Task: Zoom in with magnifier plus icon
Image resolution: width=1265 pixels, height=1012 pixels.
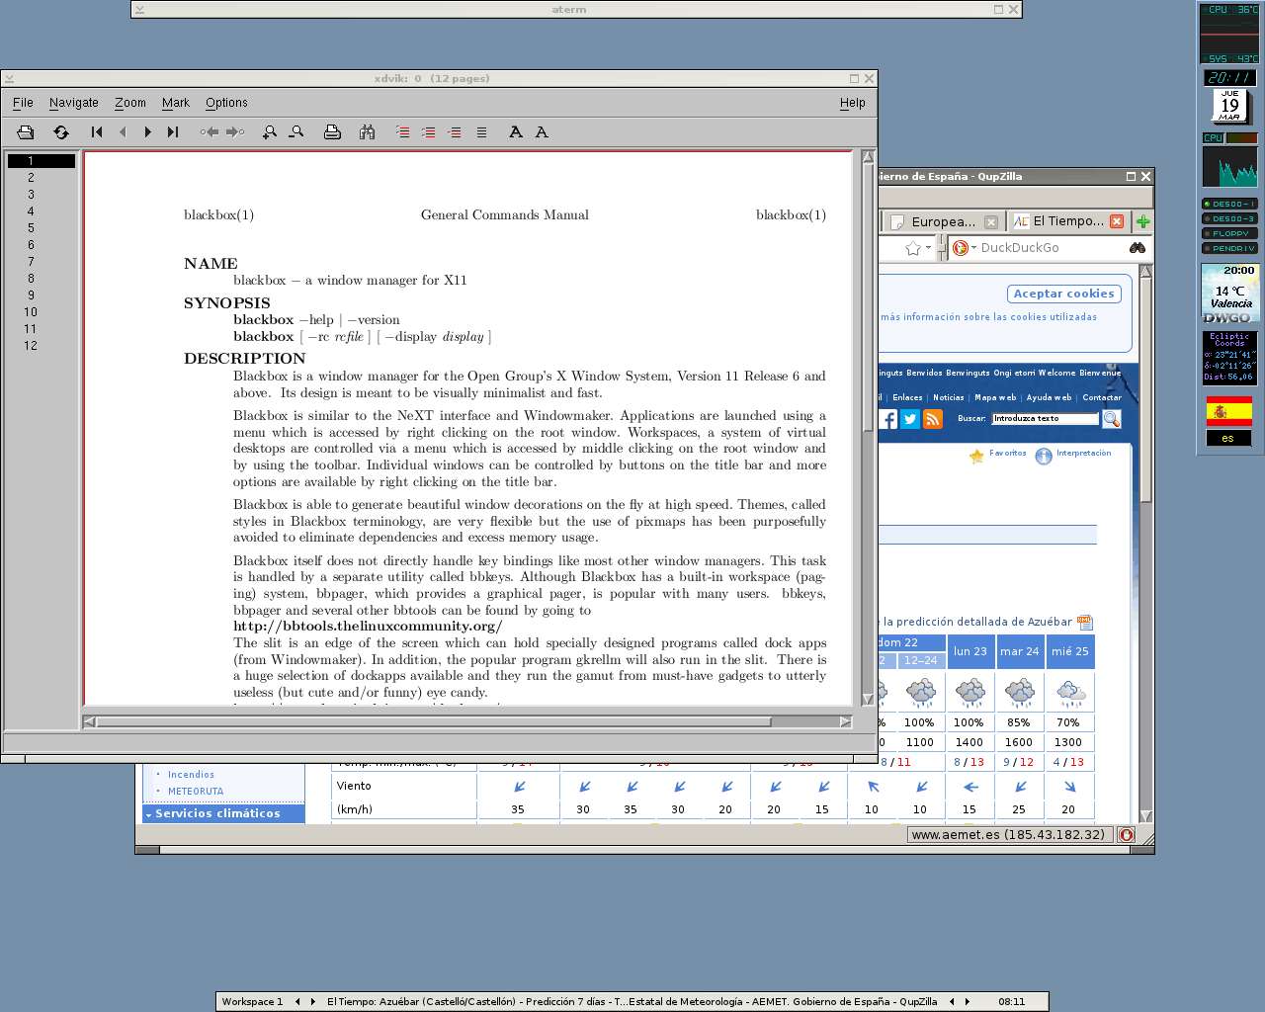Action: (270, 131)
